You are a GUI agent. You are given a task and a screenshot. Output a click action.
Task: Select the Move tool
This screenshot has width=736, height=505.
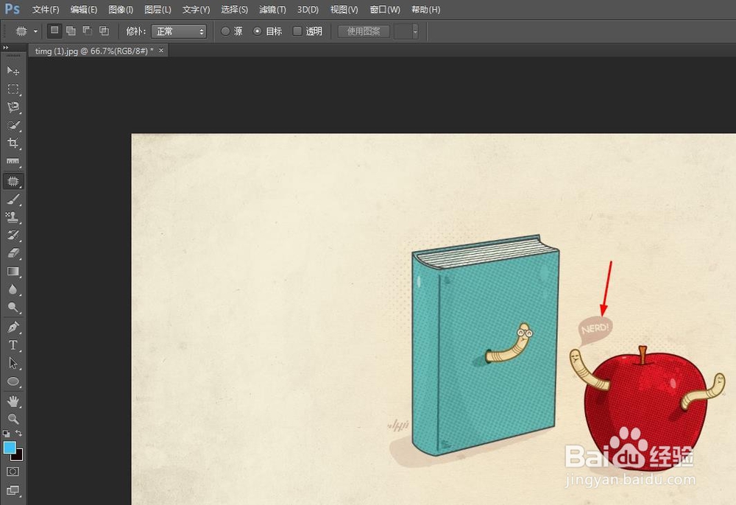pos(13,71)
